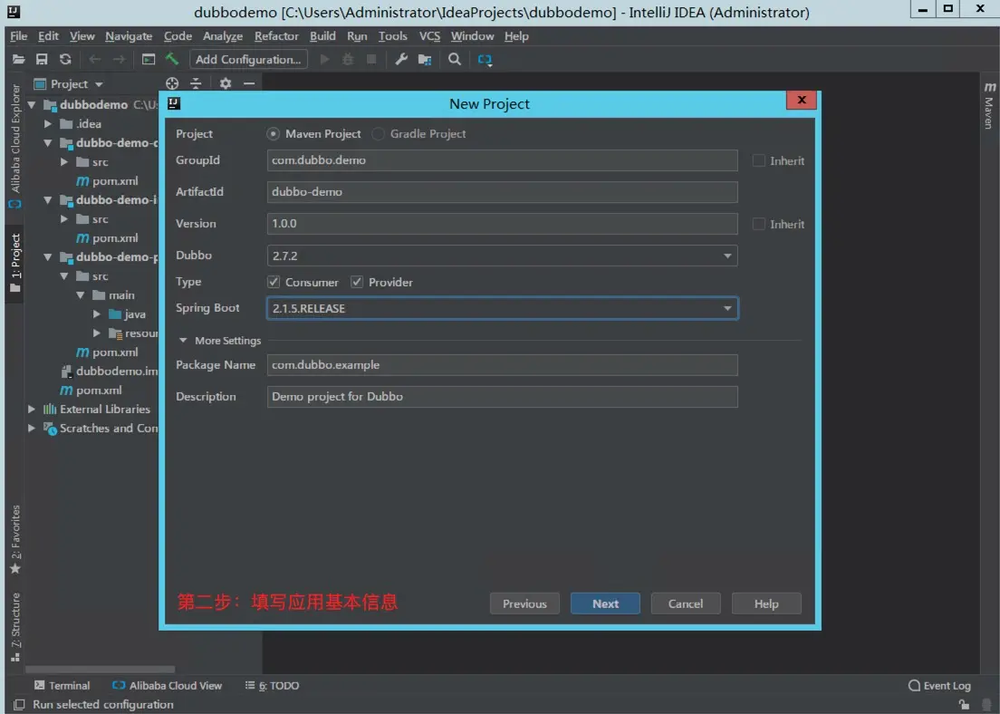The image size is (1000, 714).
Task: Uncheck the Consumer type checkbox
Action: (274, 282)
